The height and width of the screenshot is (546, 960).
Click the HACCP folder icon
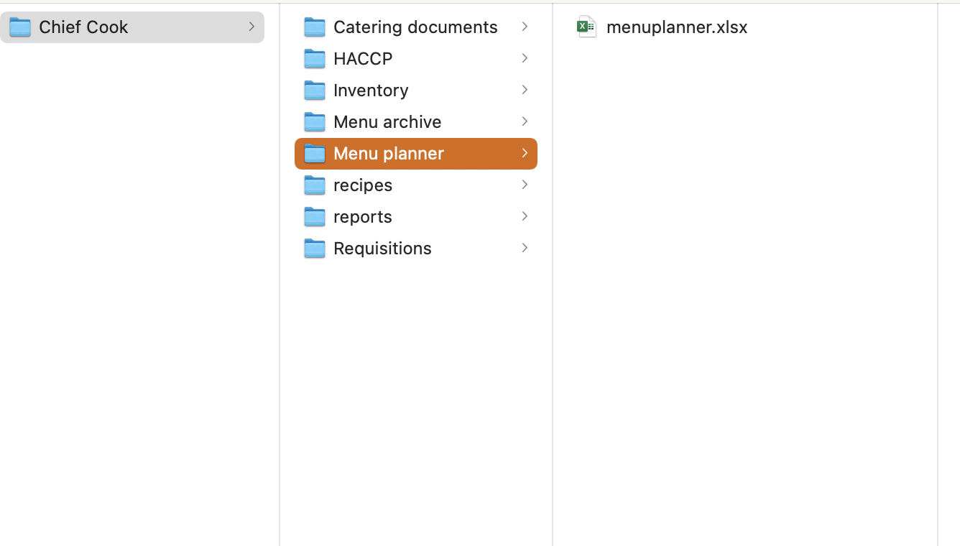[x=315, y=59]
